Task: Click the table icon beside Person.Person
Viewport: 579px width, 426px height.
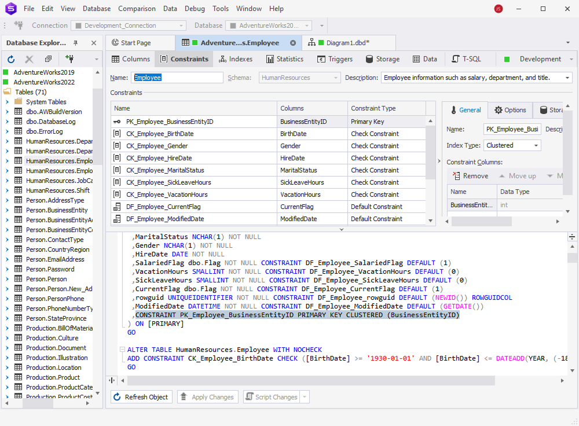Action: point(19,278)
